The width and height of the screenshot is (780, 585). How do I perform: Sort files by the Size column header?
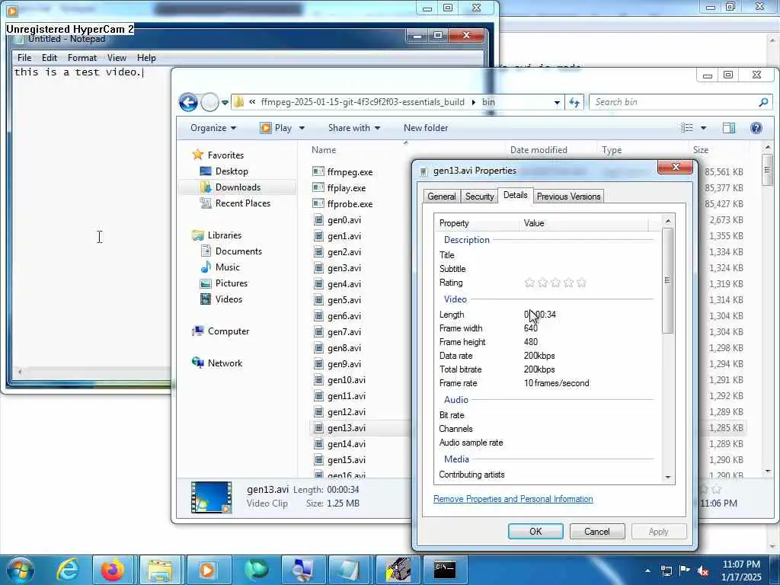[x=701, y=150]
